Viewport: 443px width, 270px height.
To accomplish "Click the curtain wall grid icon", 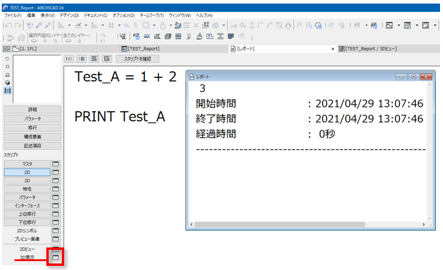I will 231,36.
